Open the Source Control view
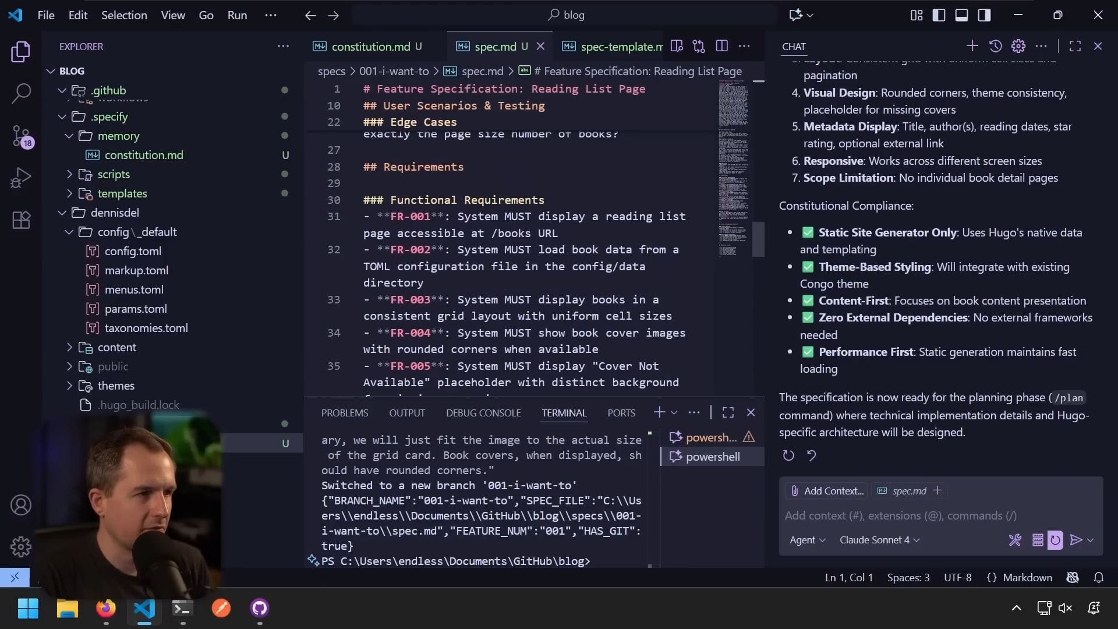This screenshot has width=1118, height=629. tap(21, 135)
